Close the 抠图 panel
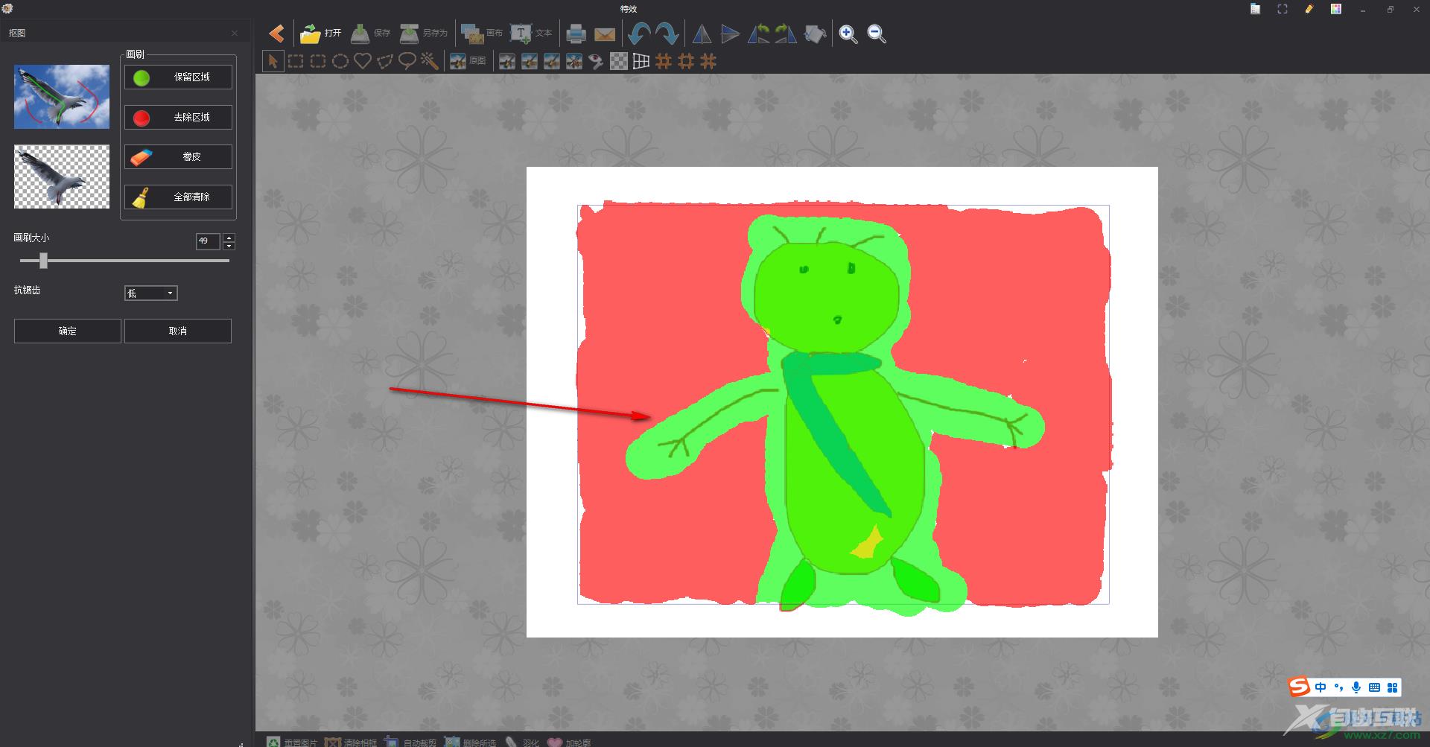1430x747 pixels. (235, 34)
